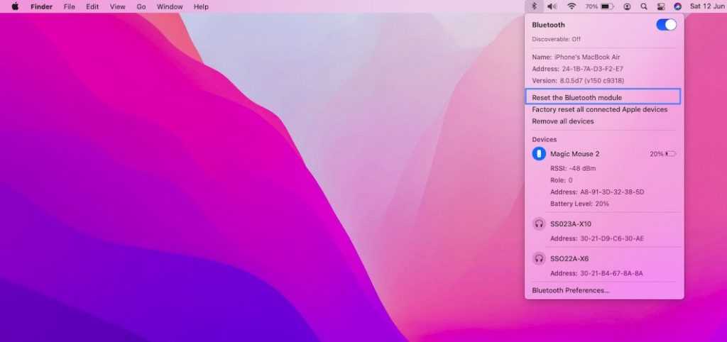Open the File menu

pyautogui.click(x=70, y=6)
